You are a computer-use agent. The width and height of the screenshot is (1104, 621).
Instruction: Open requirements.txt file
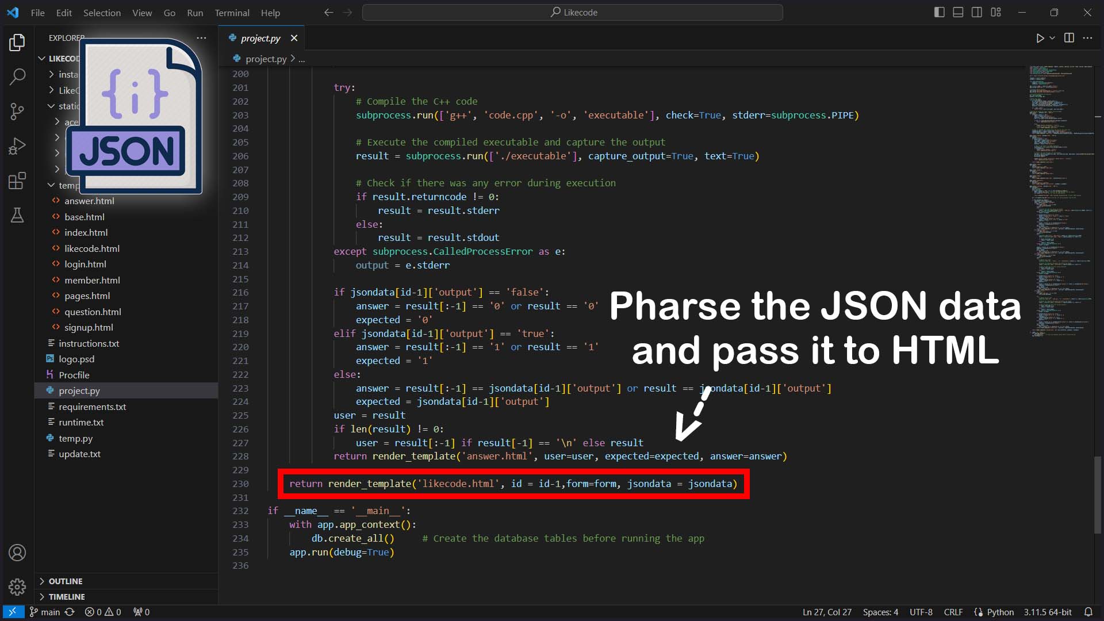tap(92, 407)
